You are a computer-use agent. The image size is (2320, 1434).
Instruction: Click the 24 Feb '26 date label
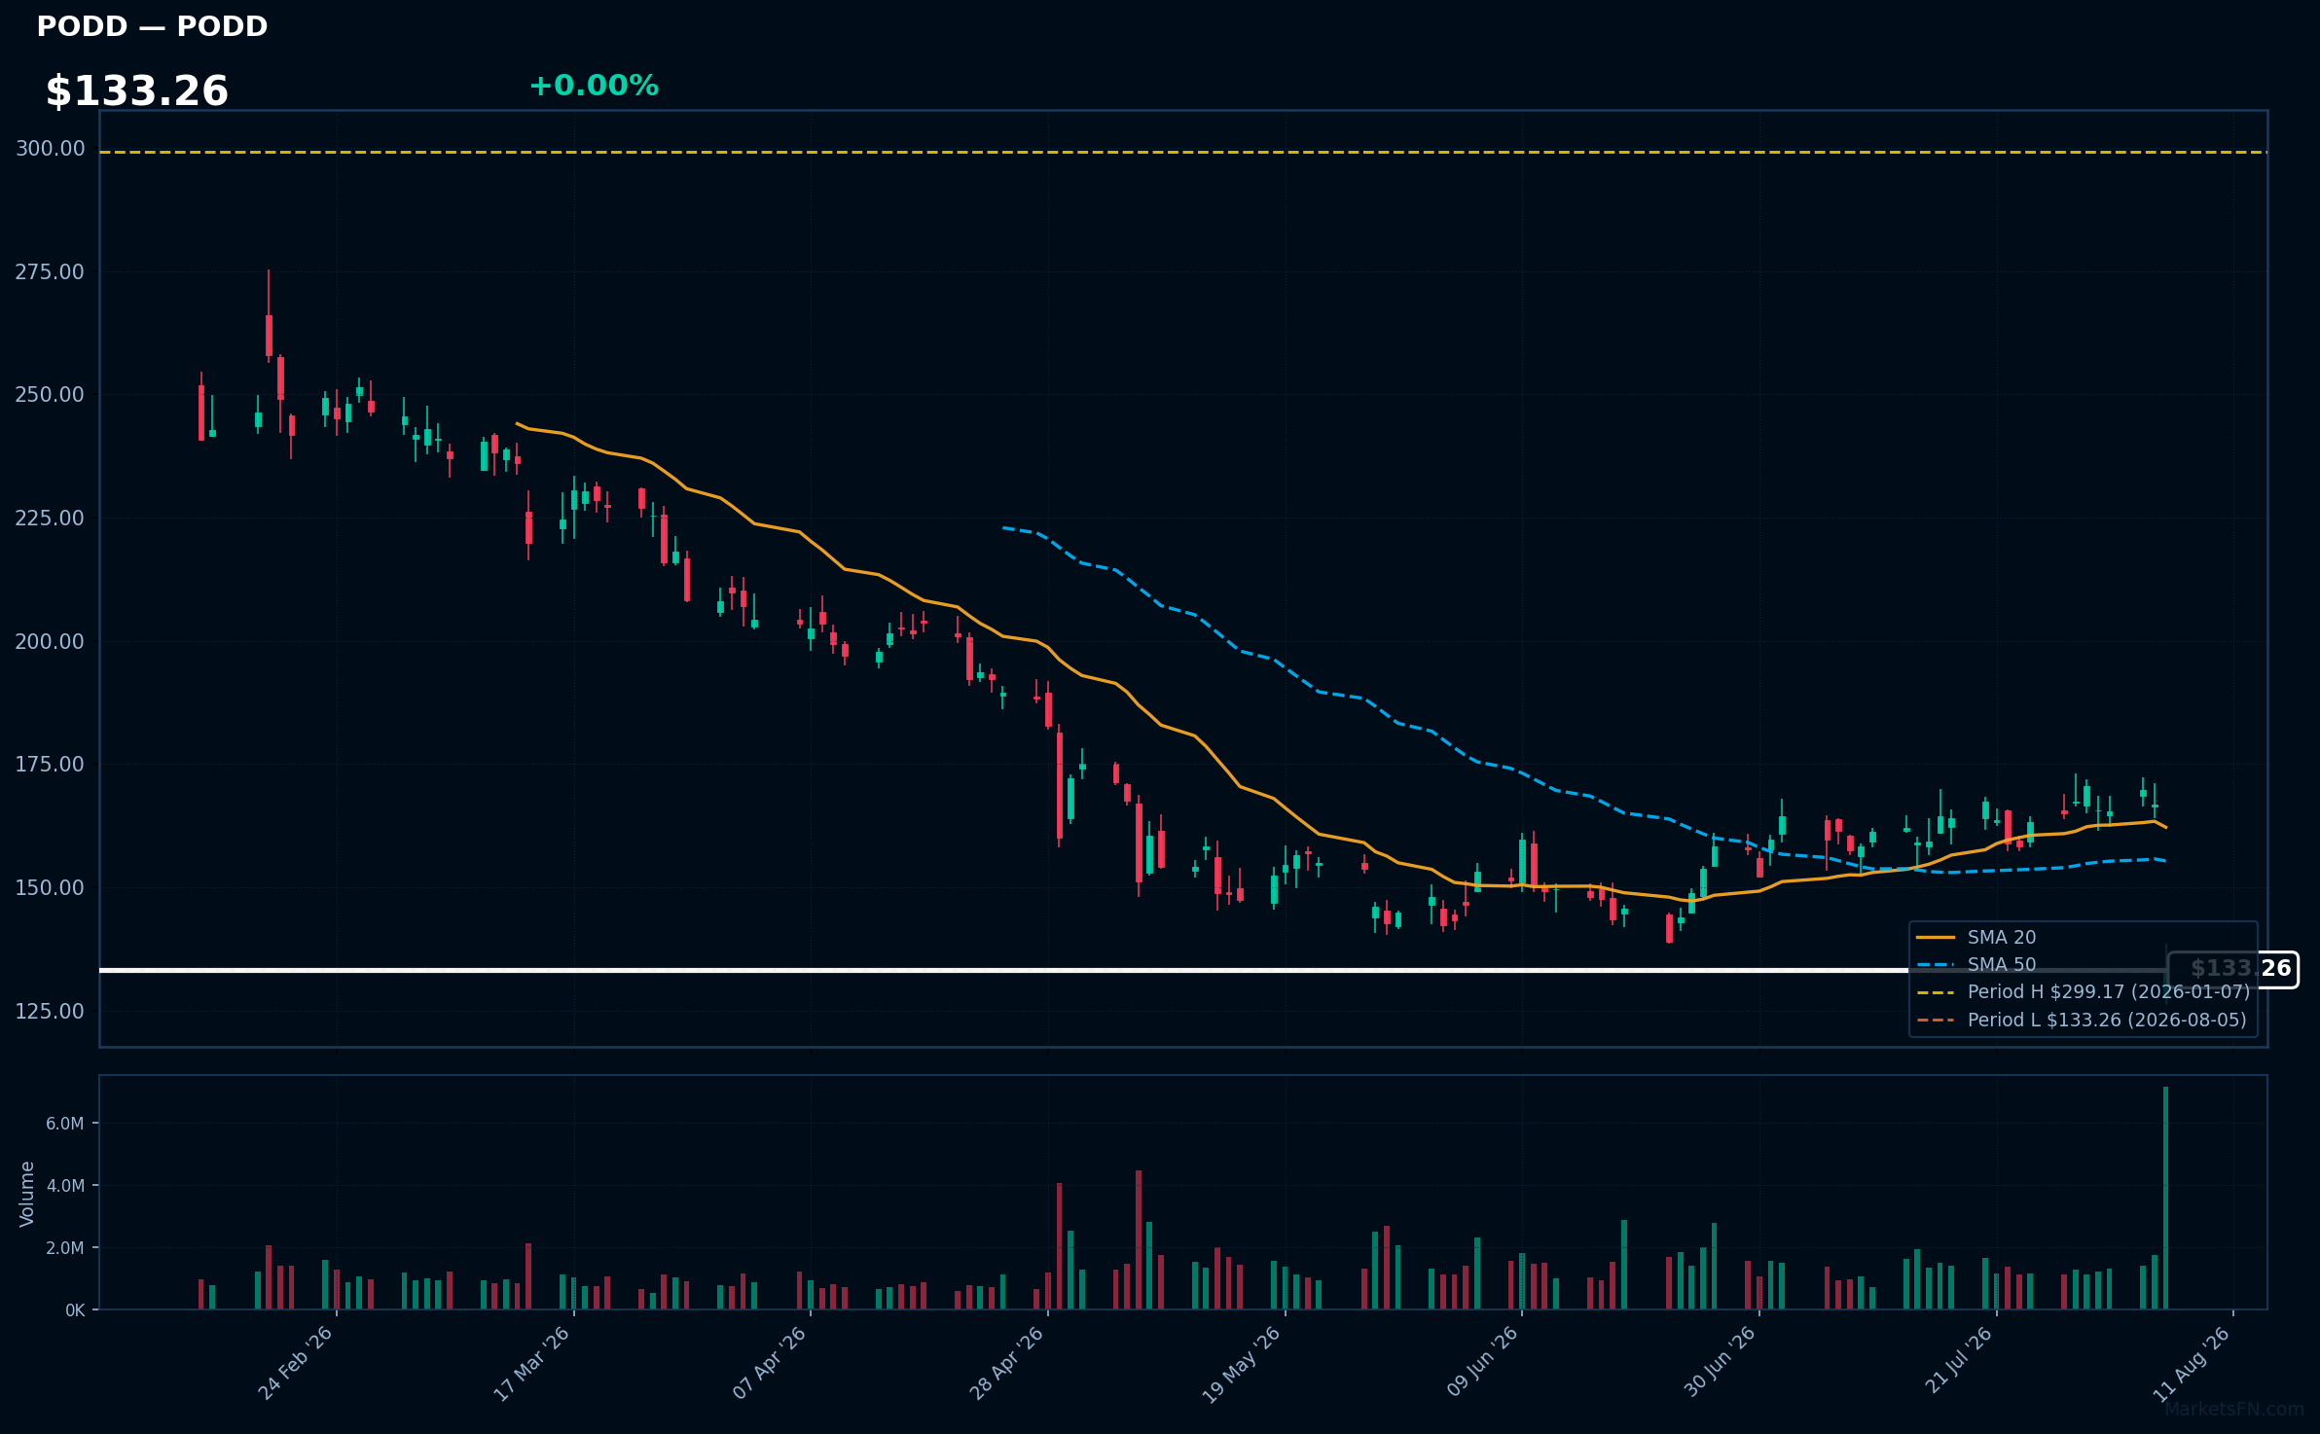coord(295,1363)
